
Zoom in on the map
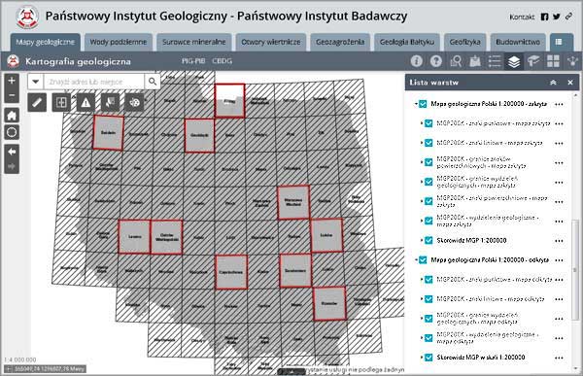tap(12, 81)
